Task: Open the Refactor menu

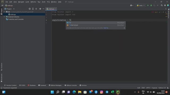Action: pyautogui.click(x=33, y=2)
